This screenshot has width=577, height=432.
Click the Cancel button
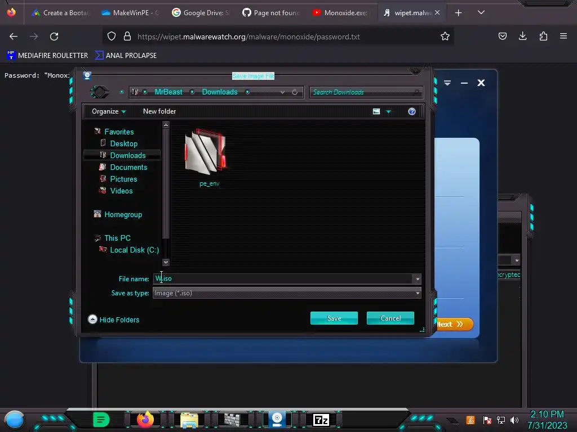point(390,318)
